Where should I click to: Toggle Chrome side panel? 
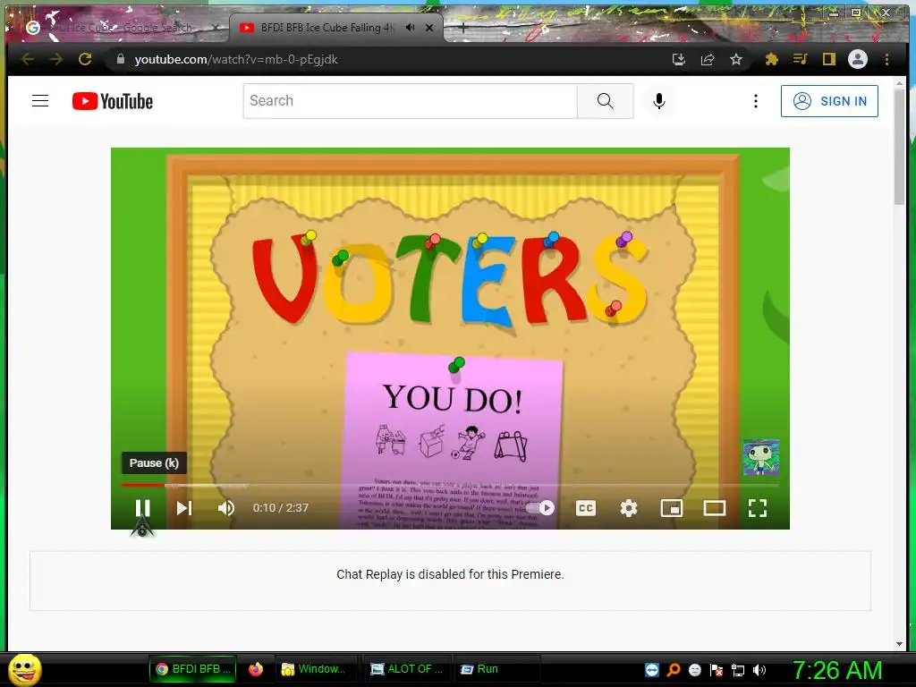[828, 59]
